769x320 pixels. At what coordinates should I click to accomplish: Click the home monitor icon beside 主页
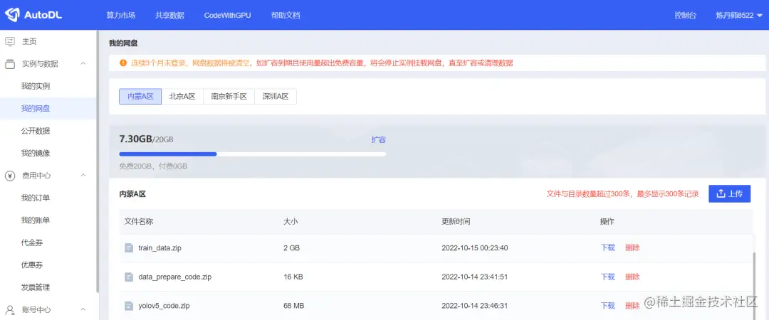(10, 42)
